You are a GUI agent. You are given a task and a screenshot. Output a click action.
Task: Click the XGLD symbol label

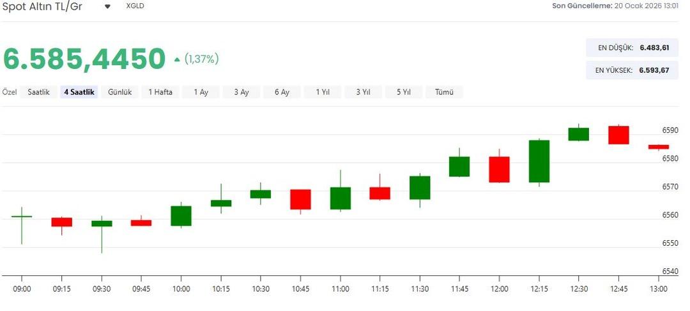coord(135,6)
